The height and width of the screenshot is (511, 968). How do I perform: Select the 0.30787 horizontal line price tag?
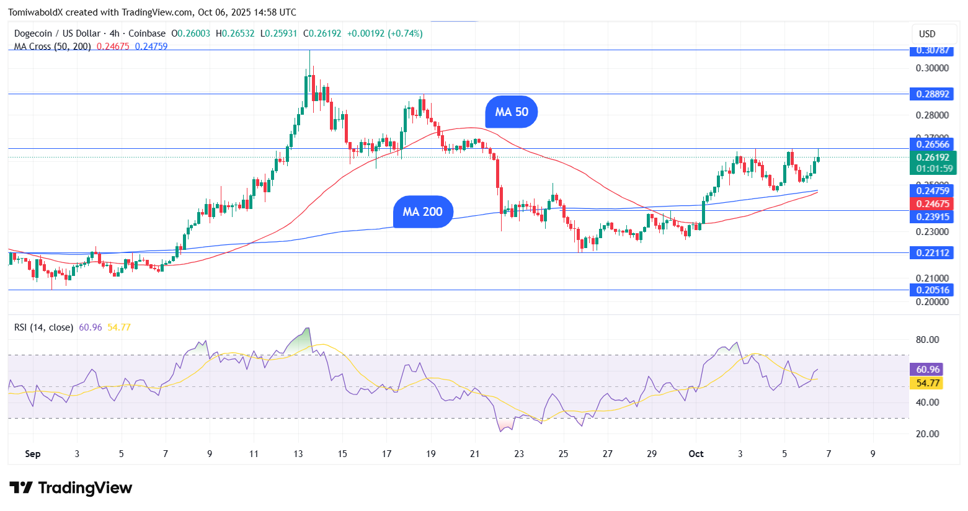point(932,50)
